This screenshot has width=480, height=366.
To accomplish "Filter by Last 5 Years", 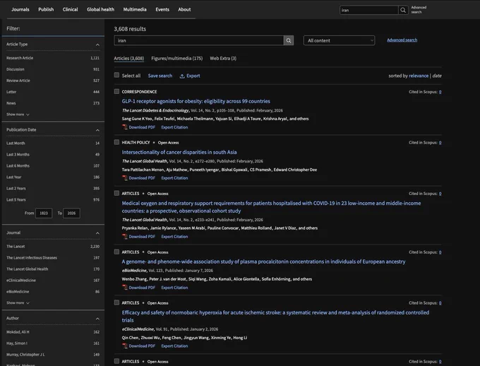I will pos(53,199).
